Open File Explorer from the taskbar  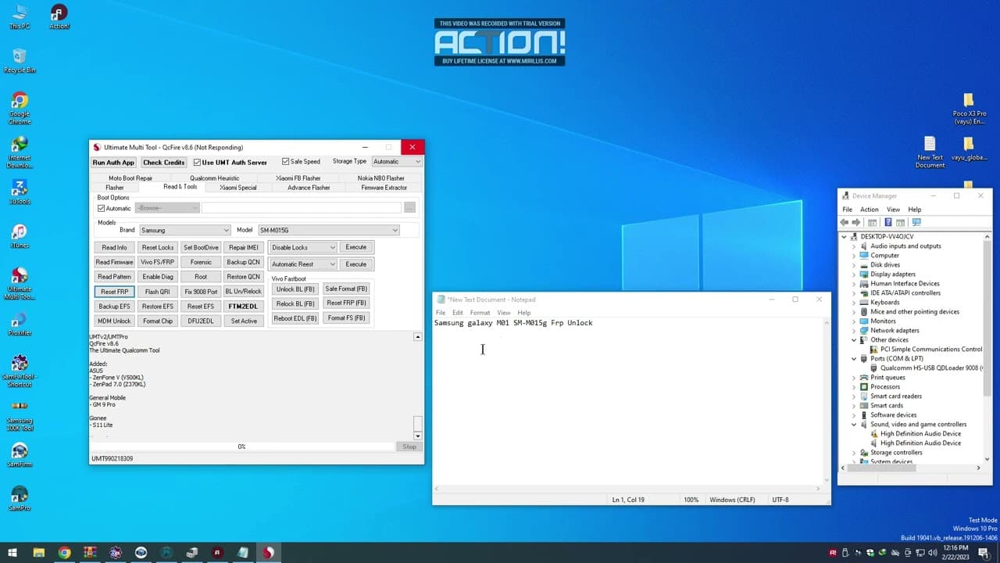click(38, 553)
